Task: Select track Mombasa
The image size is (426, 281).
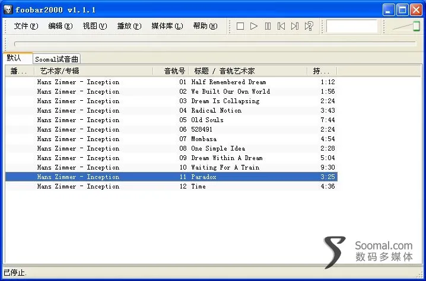Action: point(171,139)
